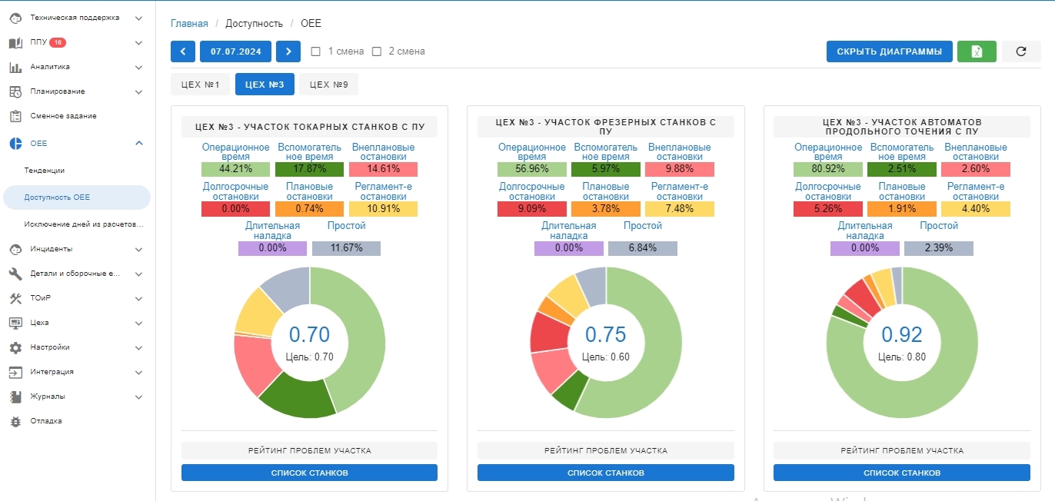Click the СКРЫТЬ ДИАГРАММЫ button
Image resolution: width=1055 pixels, height=501 pixels.
pyautogui.click(x=889, y=51)
